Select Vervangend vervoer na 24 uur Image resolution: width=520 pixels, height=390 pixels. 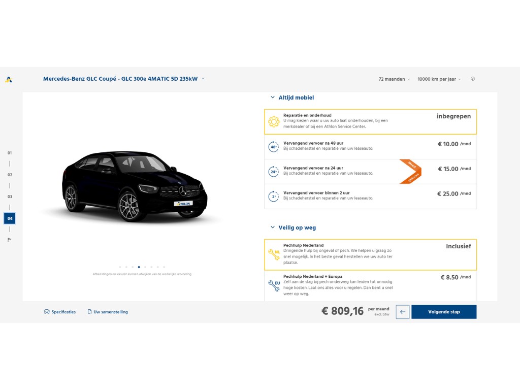click(x=370, y=172)
